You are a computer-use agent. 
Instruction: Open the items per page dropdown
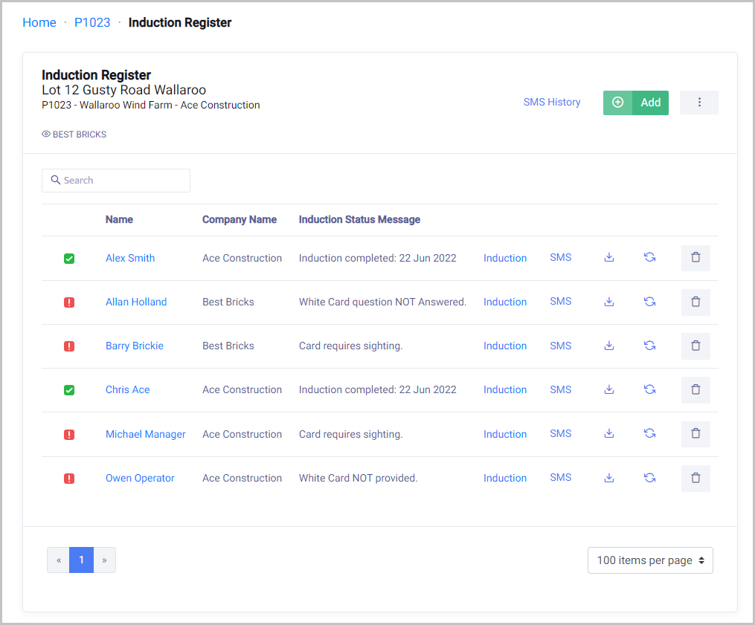click(x=650, y=560)
